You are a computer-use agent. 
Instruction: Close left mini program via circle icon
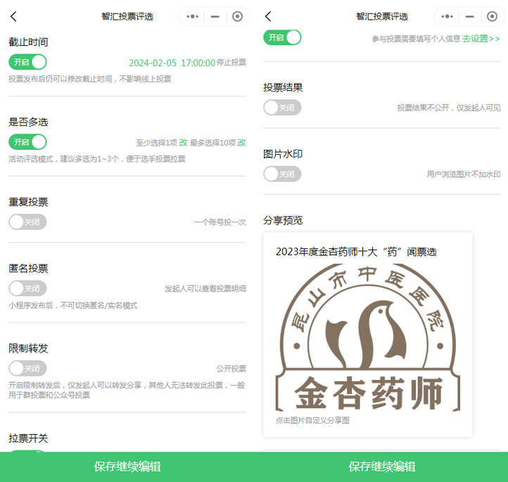238,16
